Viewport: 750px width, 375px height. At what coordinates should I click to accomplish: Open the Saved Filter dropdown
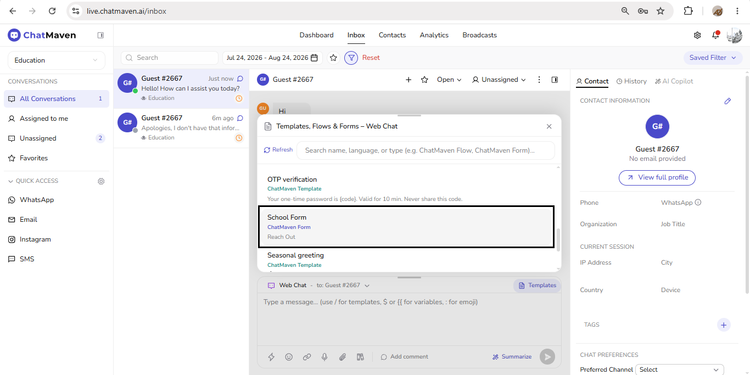(713, 58)
